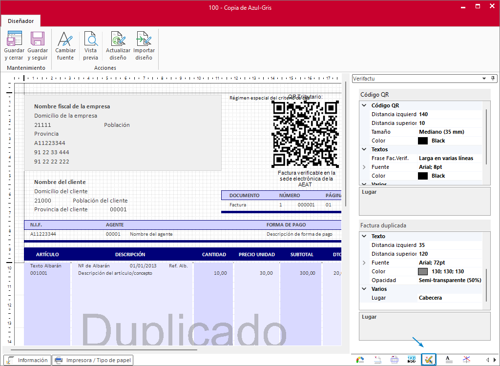Image resolution: width=500 pixels, height=366 pixels.
Task: Open Vista previa of the design
Action: click(90, 45)
